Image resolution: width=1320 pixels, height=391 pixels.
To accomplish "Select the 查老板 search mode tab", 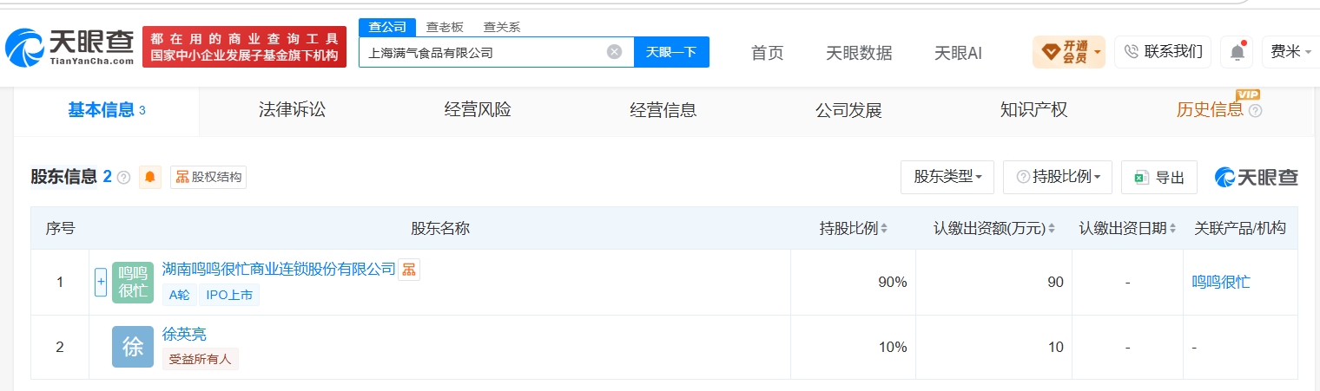I will click(x=445, y=27).
